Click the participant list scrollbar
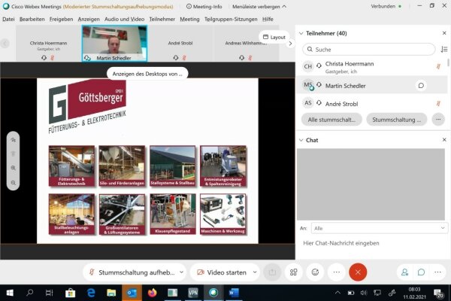 tap(448, 62)
